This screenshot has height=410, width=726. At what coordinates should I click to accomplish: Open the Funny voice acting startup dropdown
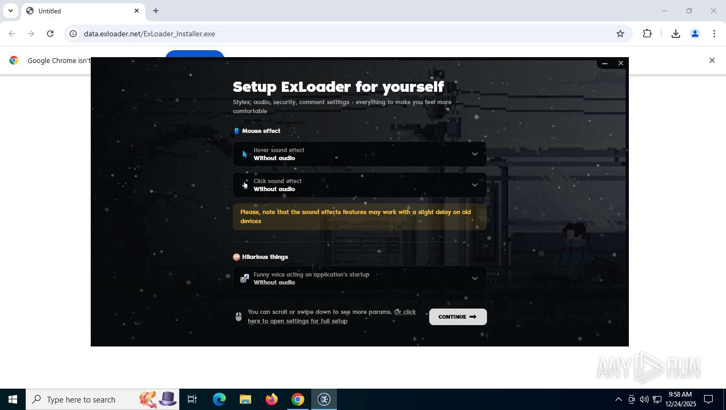(359, 278)
